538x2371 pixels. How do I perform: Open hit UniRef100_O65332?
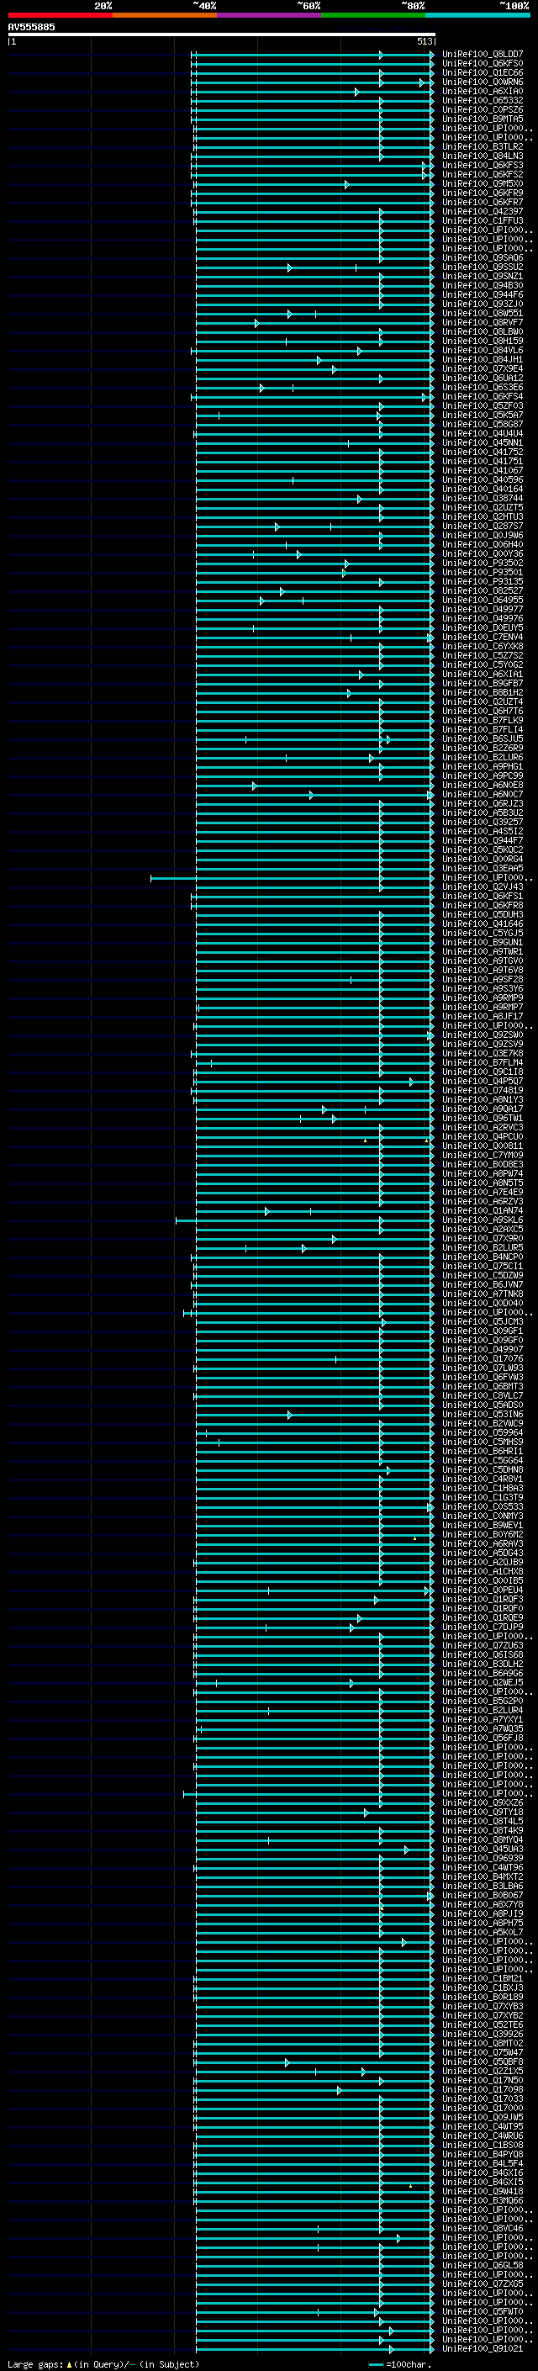[483, 100]
